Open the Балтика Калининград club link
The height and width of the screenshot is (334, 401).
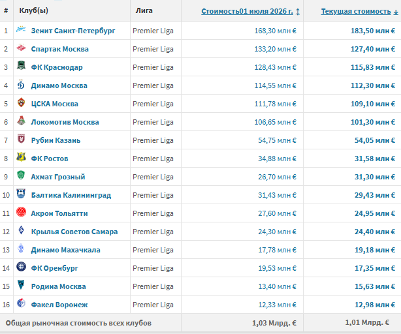(71, 195)
